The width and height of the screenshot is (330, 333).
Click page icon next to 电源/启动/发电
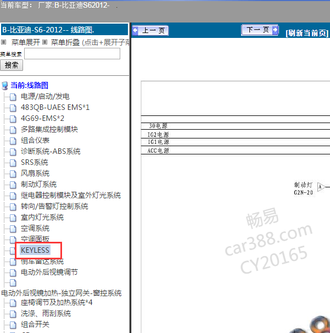13,97
